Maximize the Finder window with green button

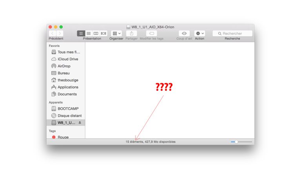[x=61, y=27]
